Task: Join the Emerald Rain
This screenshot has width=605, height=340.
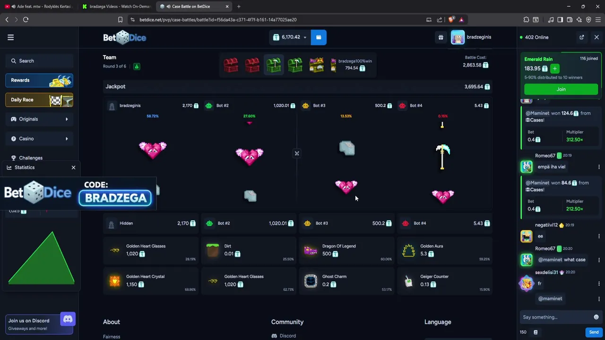Action: (561, 89)
